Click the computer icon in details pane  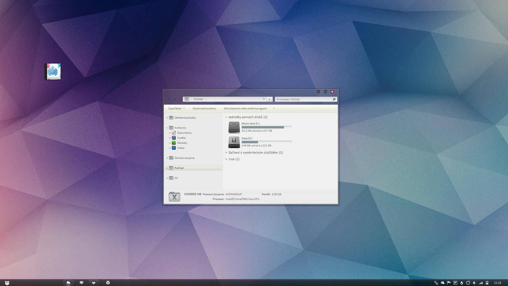(174, 196)
